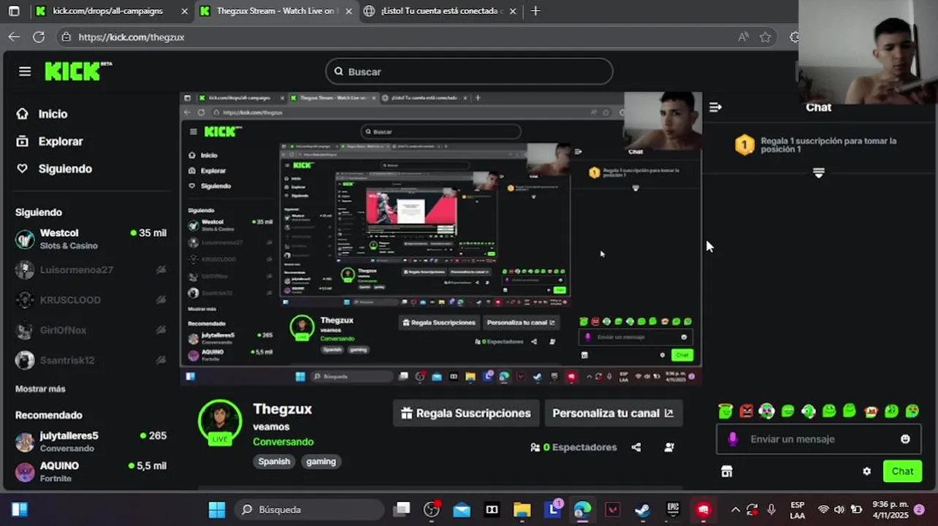Screen dimensions: 938x526
Task: Select the Spanish tag
Action: pos(274,462)
